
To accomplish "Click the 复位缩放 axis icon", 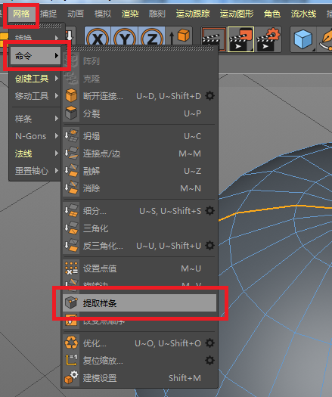I will [71, 360].
